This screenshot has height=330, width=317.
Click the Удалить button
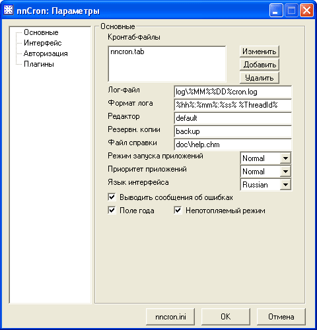[260, 78]
